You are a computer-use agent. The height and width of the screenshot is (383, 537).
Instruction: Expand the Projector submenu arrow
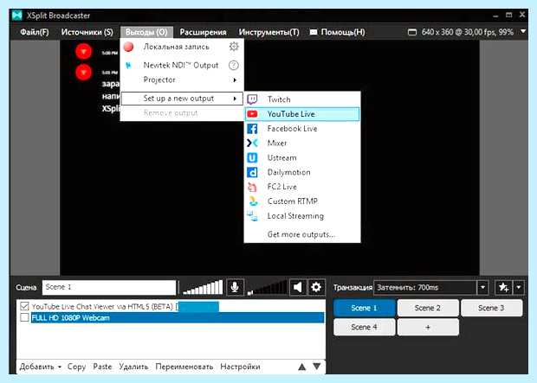[235, 80]
